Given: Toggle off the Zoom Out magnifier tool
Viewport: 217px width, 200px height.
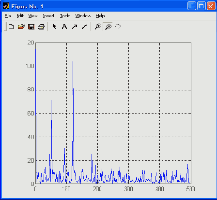Looking at the screenshot, I should click(x=108, y=27).
